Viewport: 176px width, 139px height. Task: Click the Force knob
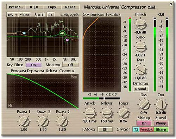124,113
